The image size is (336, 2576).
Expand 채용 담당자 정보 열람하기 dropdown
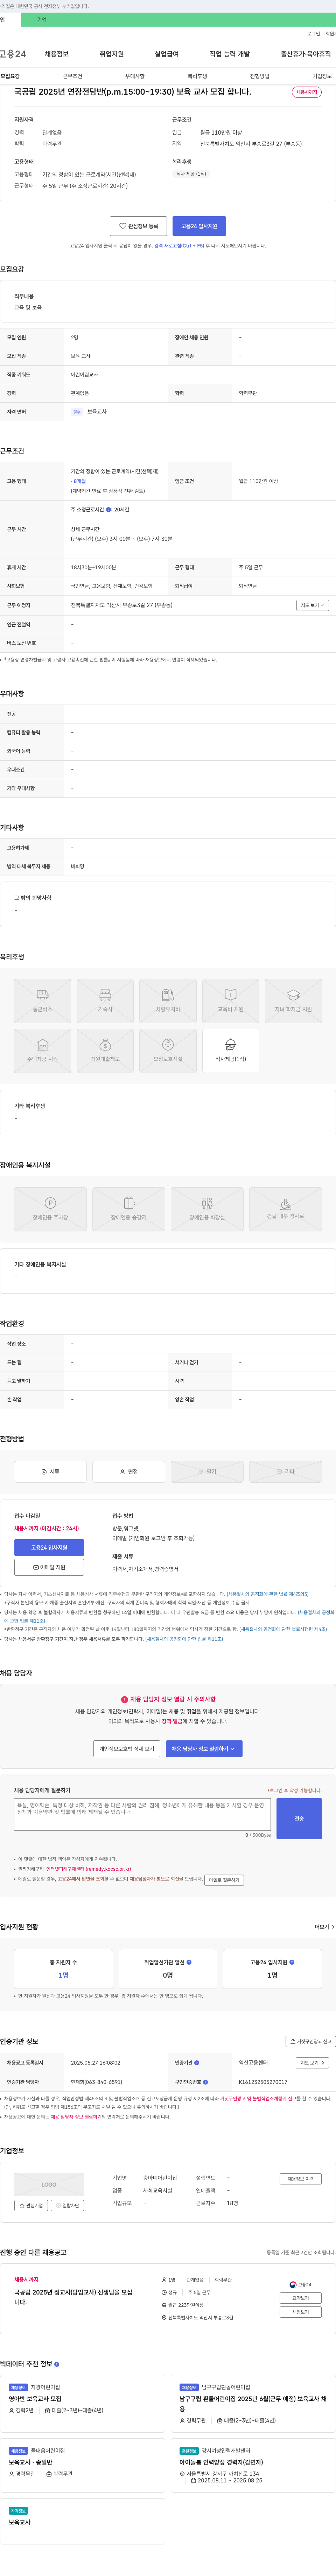click(204, 1749)
